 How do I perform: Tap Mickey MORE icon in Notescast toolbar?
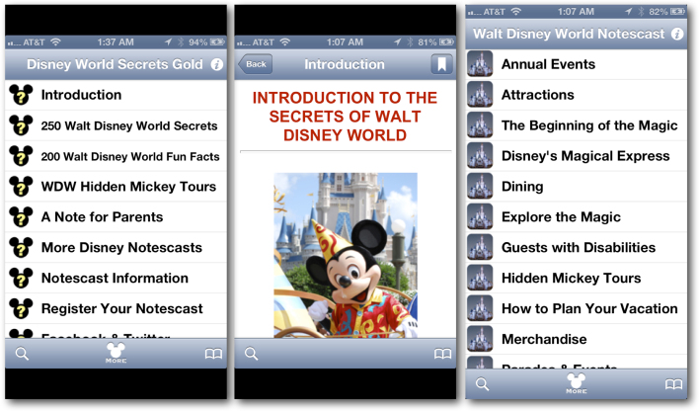tap(577, 383)
